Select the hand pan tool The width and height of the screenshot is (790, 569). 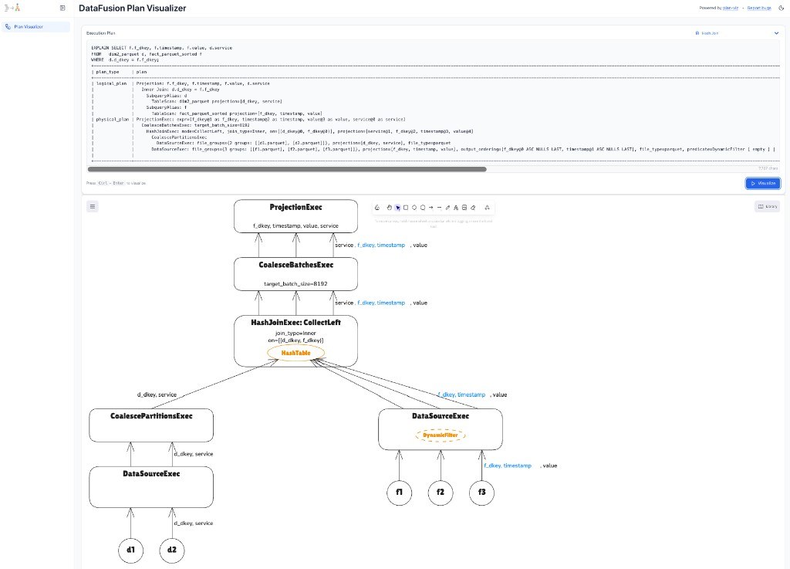click(389, 208)
